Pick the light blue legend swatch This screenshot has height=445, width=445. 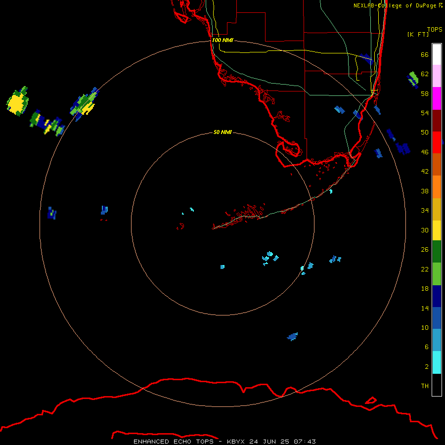[x=437, y=340]
